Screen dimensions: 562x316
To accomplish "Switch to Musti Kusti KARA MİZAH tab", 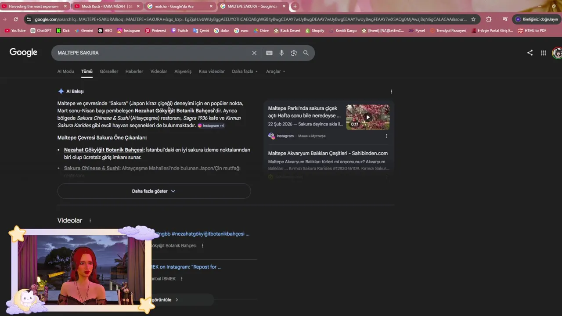I will pos(107,7).
